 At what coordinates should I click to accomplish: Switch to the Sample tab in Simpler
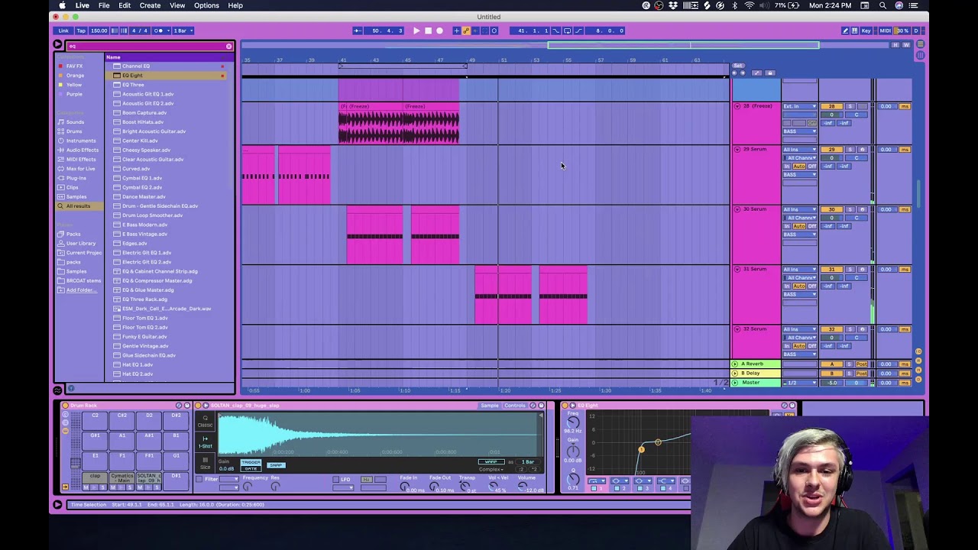(x=489, y=406)
